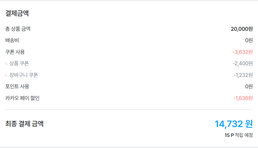Screen dimensions: 258x148
Task: Click the 쿠폰 사용 label
Action: click(x=15, y=52)
